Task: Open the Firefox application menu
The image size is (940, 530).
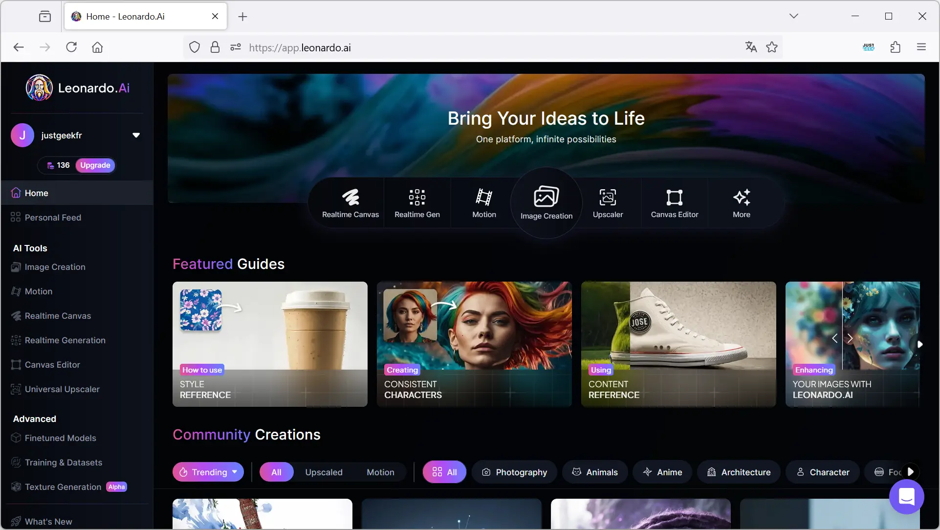Action: (x=921, y=47)
